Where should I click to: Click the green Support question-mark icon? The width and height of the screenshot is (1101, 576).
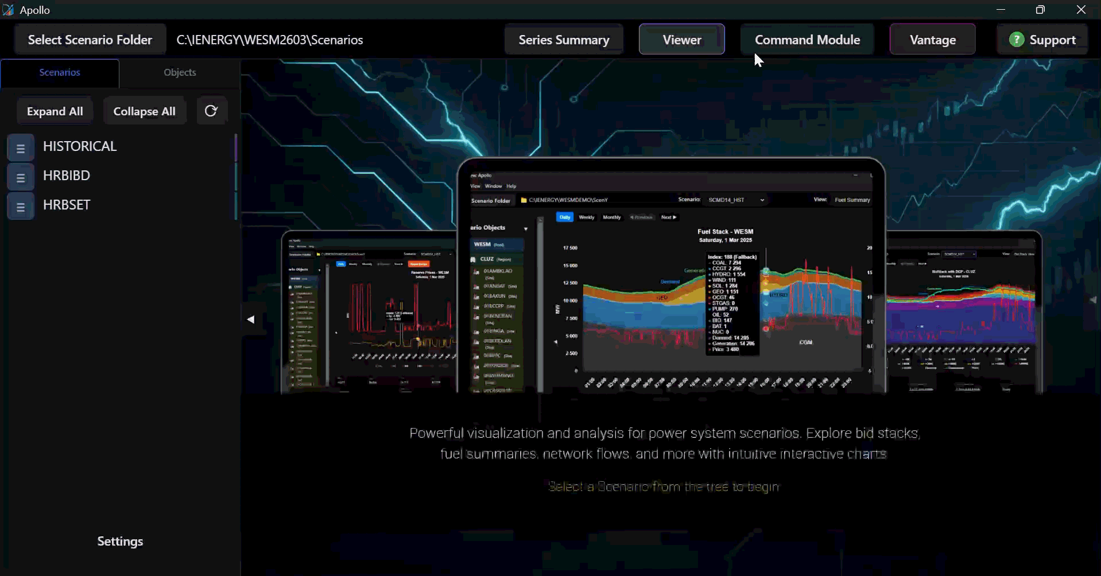1017,40
